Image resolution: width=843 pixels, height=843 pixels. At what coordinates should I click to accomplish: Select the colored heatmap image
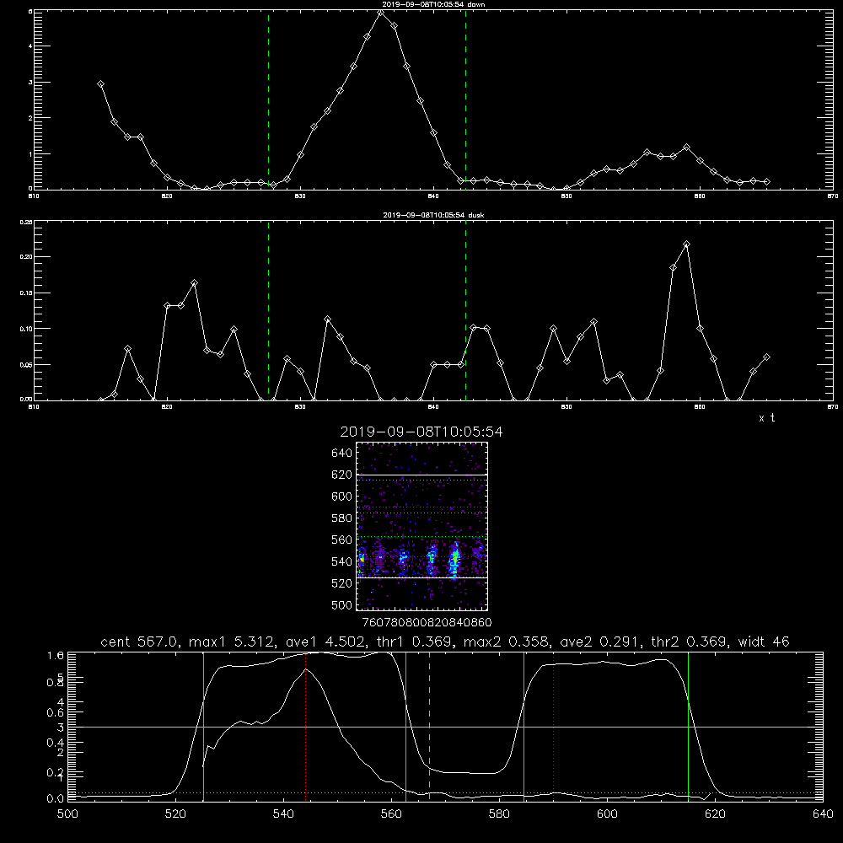pos(421,526)
